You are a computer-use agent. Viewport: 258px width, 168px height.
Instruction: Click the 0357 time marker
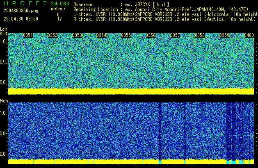(175, 35)
